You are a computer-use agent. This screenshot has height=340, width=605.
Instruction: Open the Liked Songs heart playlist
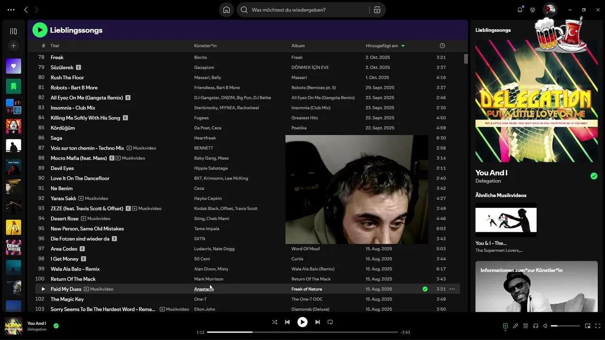pos(13,66)
